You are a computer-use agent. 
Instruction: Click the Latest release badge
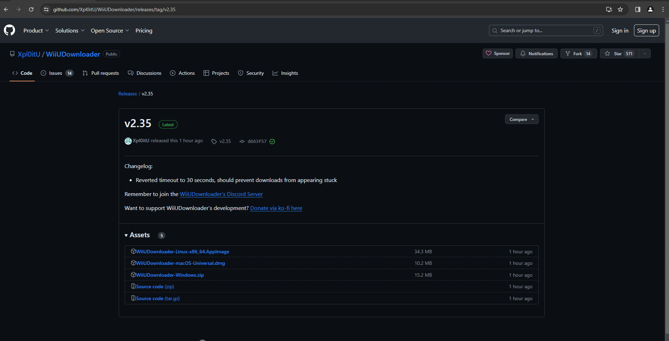[x=168, y=124]
